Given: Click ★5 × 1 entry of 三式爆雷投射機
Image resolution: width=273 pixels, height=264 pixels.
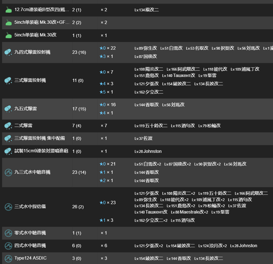Looking at the screenshot, I should 106,92.
